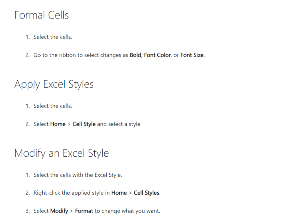Image resolution: width=301 pixels, height=224 pixels.
Task: Click the bold "Modify" text
Action: pos(59,211)
